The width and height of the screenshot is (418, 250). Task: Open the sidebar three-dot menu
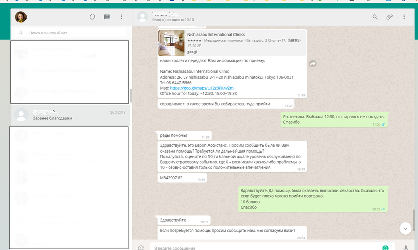121,17
